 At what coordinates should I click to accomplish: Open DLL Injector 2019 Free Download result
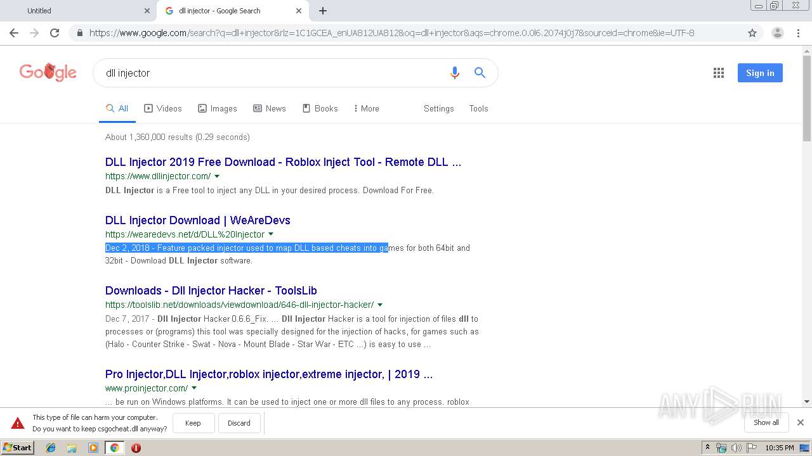(x=283, y=162)
